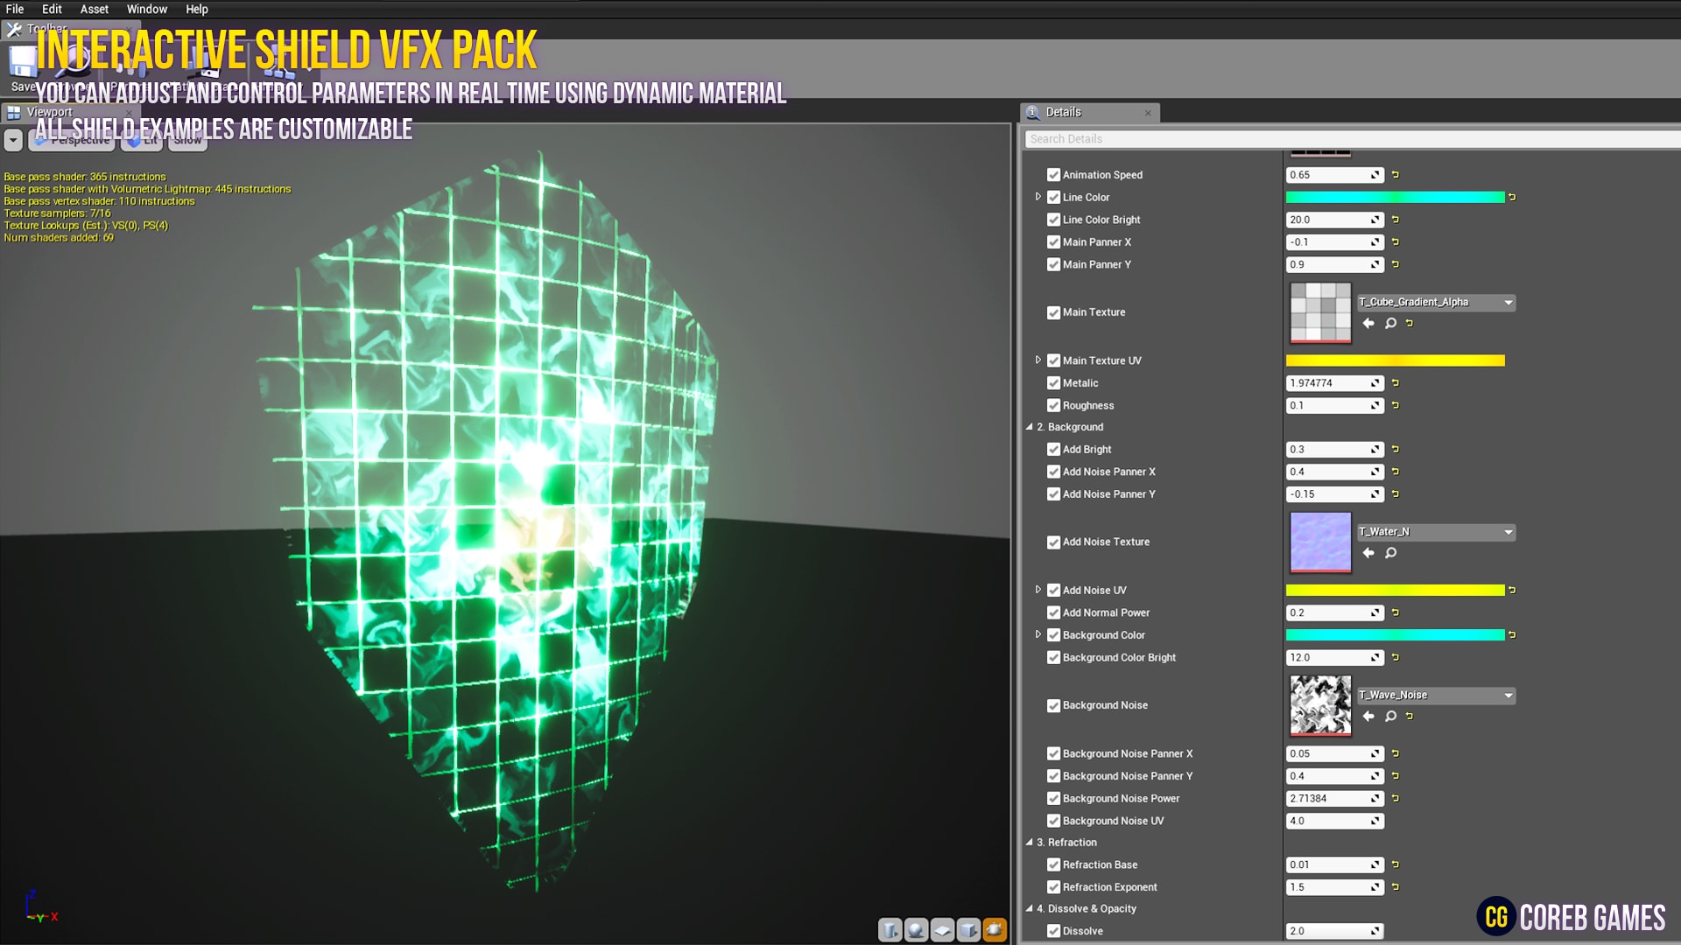
Task: Select the teapot preview mesh icon
Action: (x=995, y=930)
